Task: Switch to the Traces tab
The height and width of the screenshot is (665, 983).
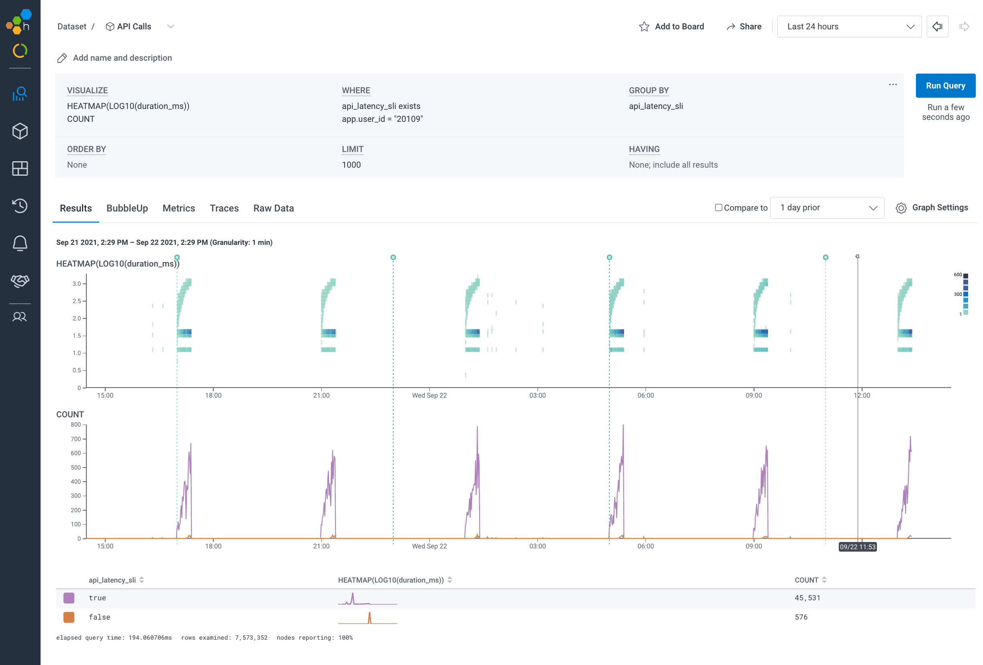Action: coord(224,208)
